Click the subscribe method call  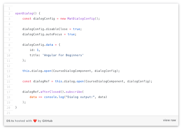[x=74, y=92]
